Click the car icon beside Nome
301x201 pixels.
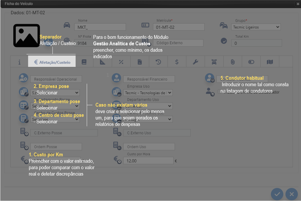tap(67, 25)
